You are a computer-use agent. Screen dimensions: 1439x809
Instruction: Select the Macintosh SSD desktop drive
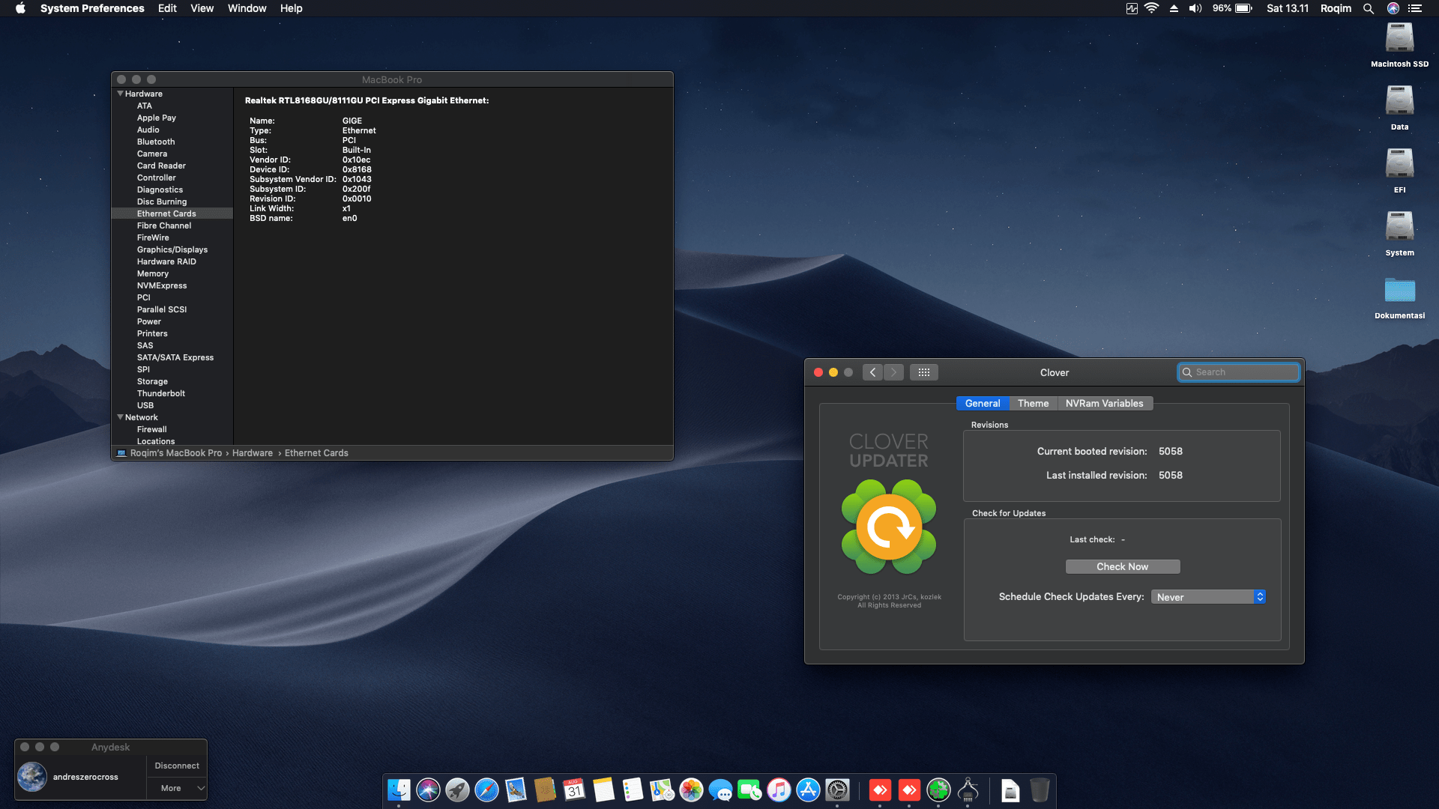tap(1399, 45)
